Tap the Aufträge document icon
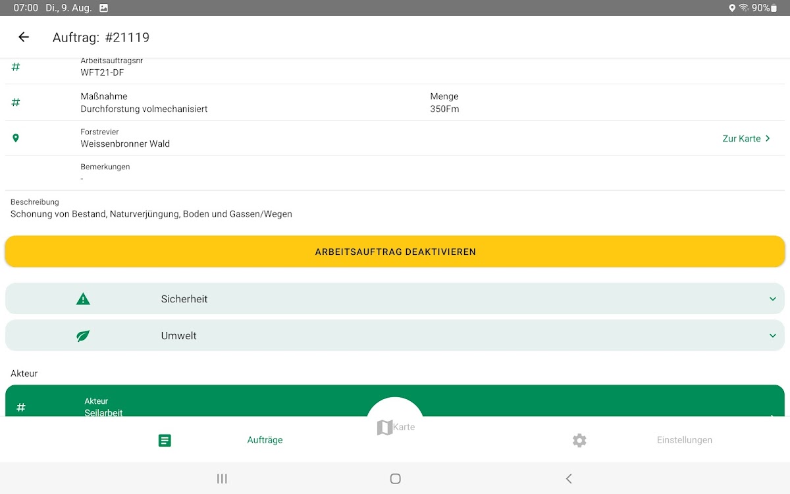Screen dimensions: 790x494 point(165,440)
